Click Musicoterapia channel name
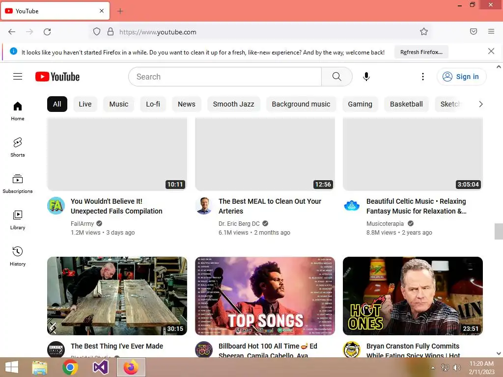503x377 pixels. pyautogui.click(x=385, y=223)
